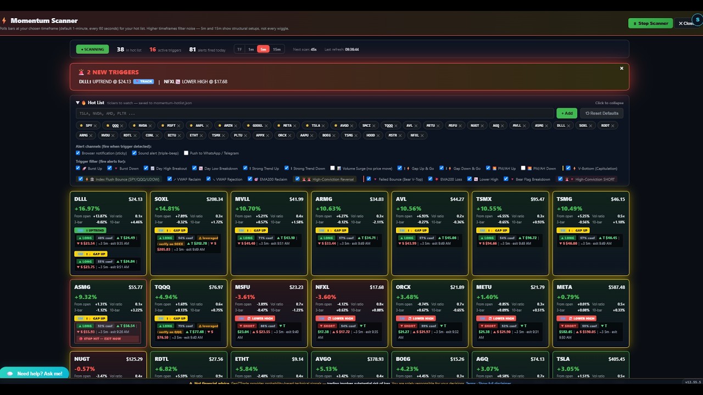The height and width of the screenshot is (395, 703).
Task: Click the ticker input field
Action: [x=315, y=113]
